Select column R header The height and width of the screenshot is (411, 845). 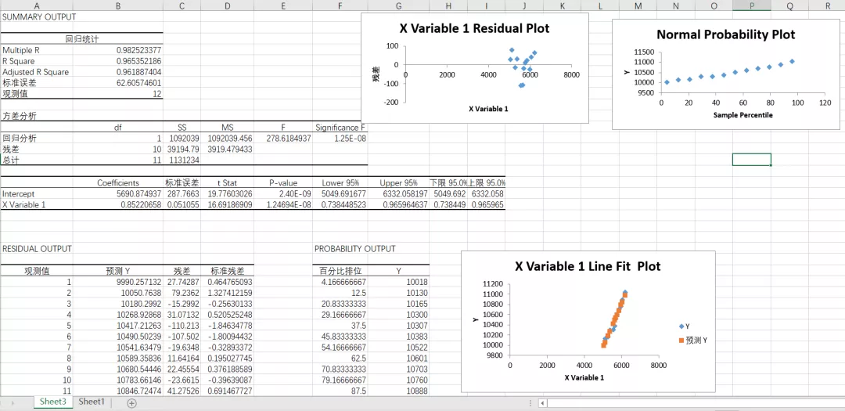(827, 6)
